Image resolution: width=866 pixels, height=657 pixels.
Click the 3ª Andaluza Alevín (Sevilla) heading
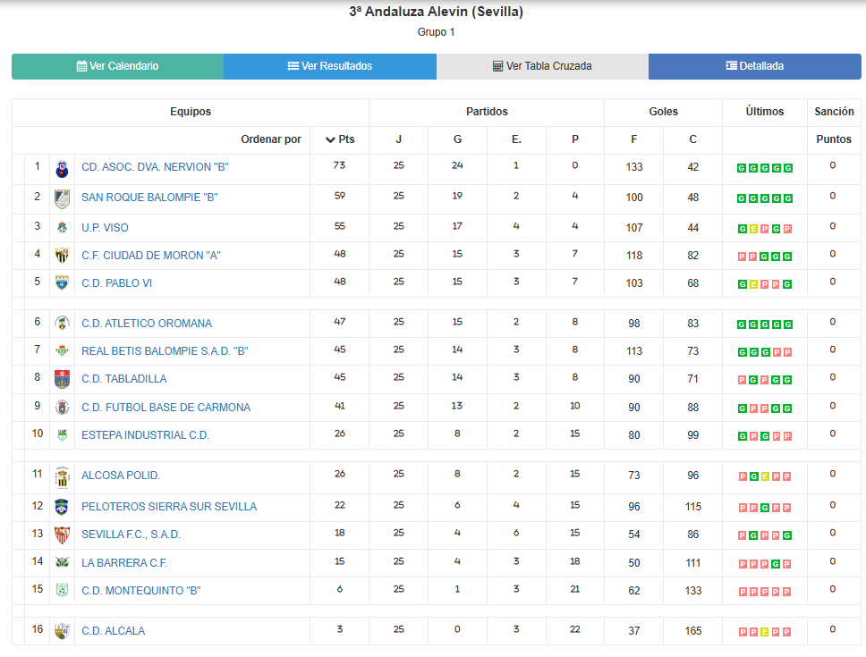click(436, 12)
